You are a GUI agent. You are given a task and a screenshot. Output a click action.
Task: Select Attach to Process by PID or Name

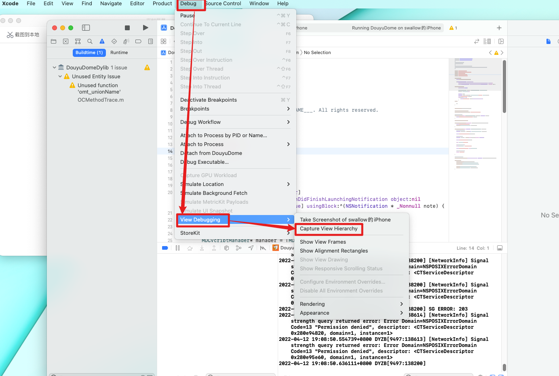[x=236, y=136]
